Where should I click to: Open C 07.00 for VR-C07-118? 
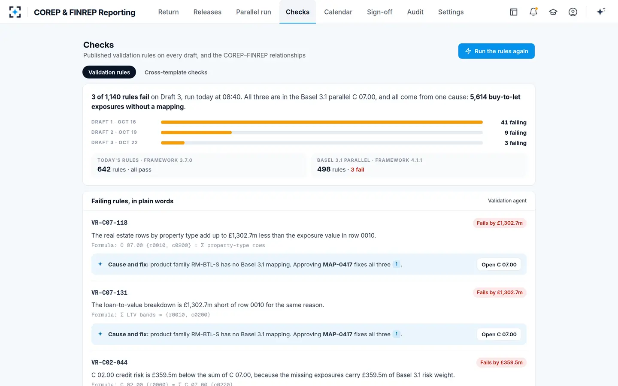click(499, 265)
